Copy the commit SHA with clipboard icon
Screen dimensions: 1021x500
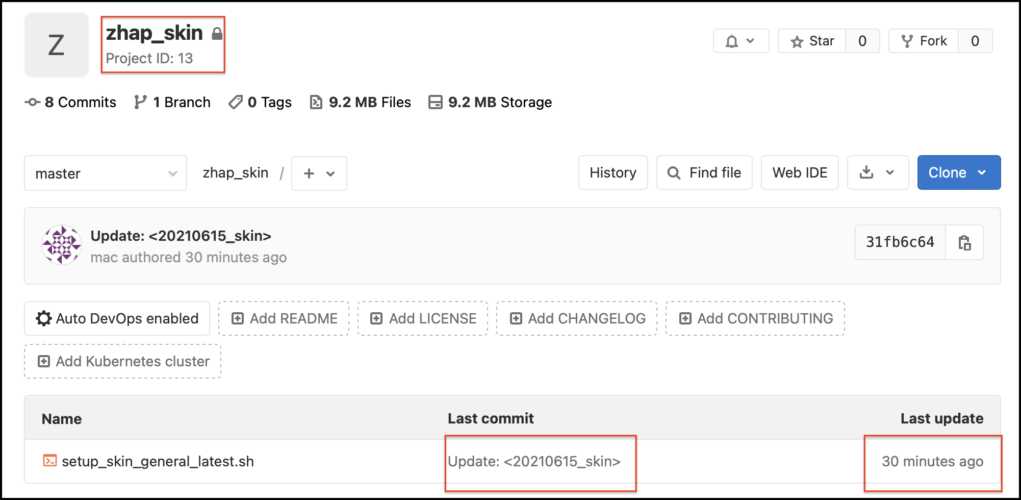tap(964, 242)
